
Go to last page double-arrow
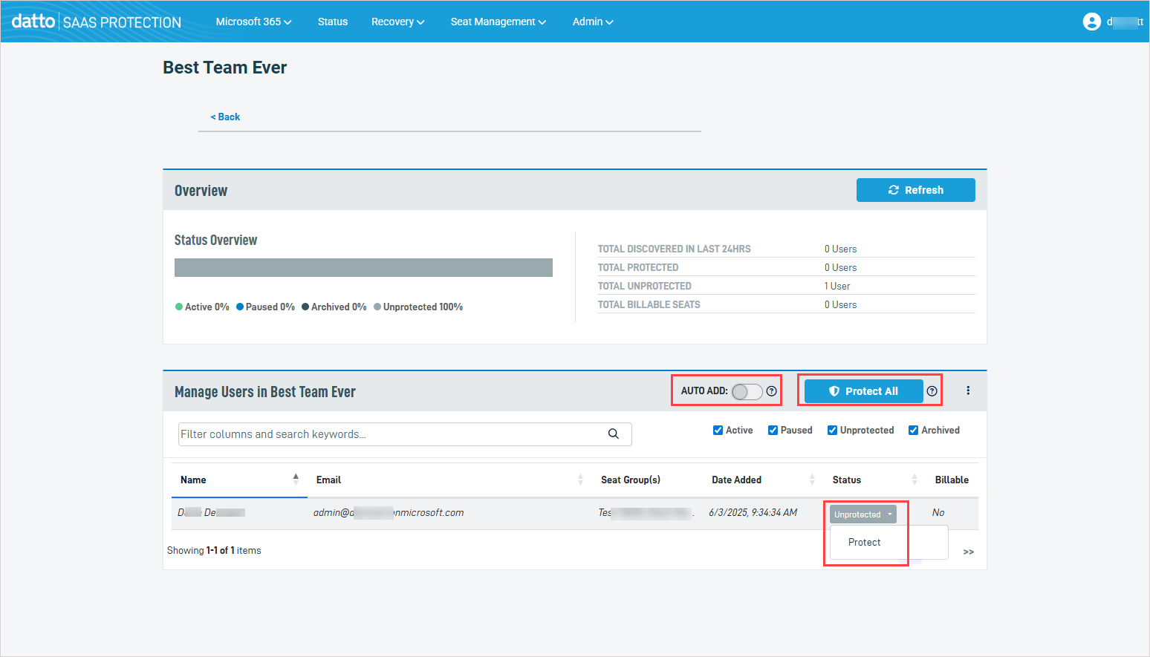point(969,552)
